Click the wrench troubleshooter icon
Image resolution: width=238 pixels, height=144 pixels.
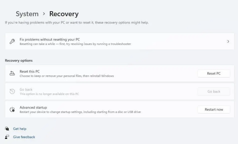point(12,41)
